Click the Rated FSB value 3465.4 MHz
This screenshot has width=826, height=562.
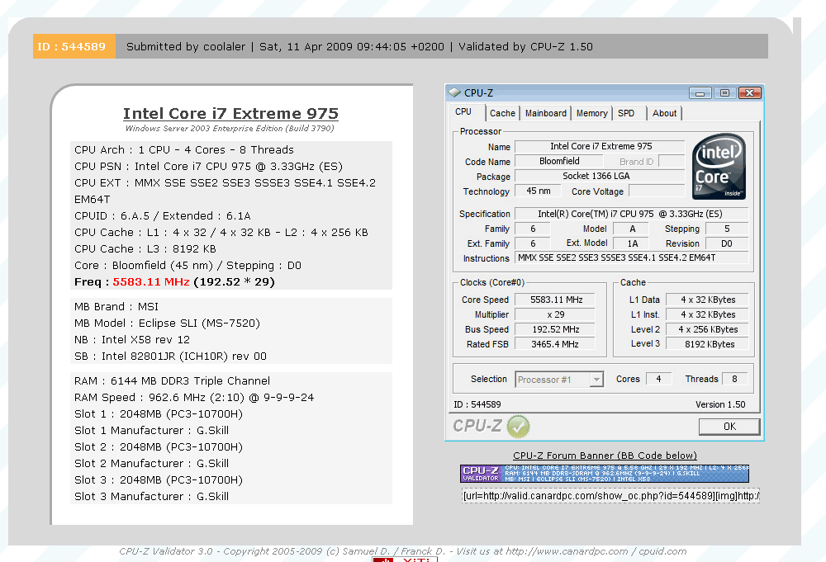click(x=555, y=344)
